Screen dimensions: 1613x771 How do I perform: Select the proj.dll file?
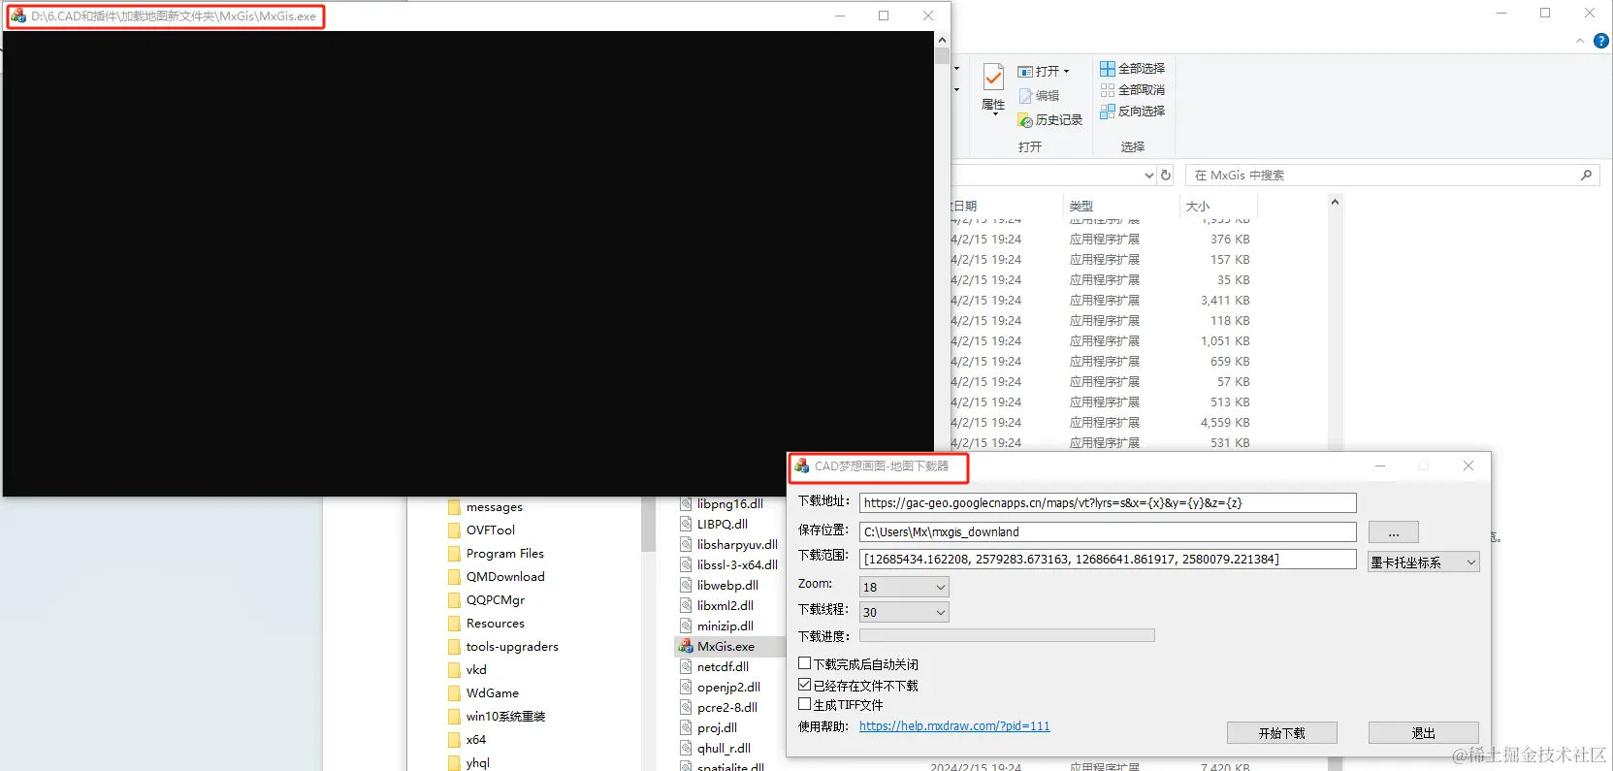[x=717, y=728]
